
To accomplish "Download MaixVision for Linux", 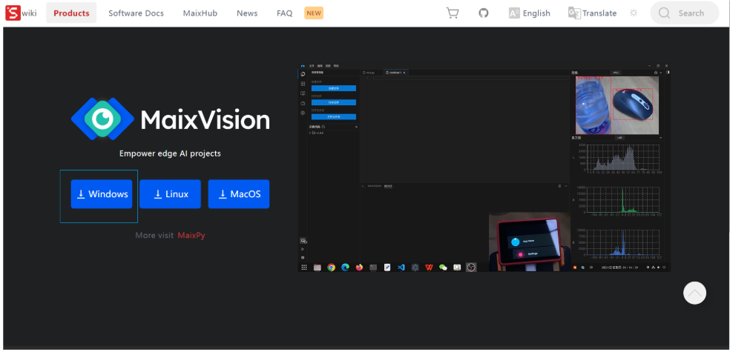I will click(x=170, y=194).
